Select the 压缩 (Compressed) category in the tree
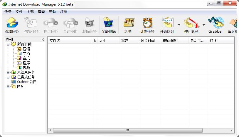 [x=26, y=49]
